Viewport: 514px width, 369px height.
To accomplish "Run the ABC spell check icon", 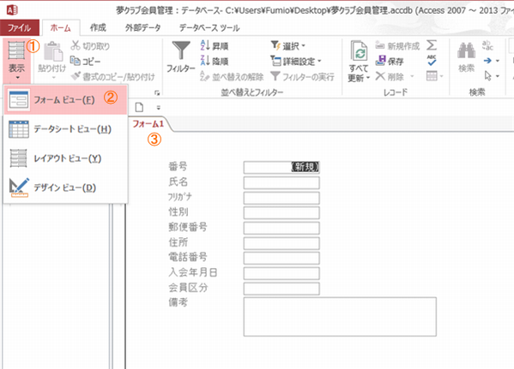I will point(432,60).
